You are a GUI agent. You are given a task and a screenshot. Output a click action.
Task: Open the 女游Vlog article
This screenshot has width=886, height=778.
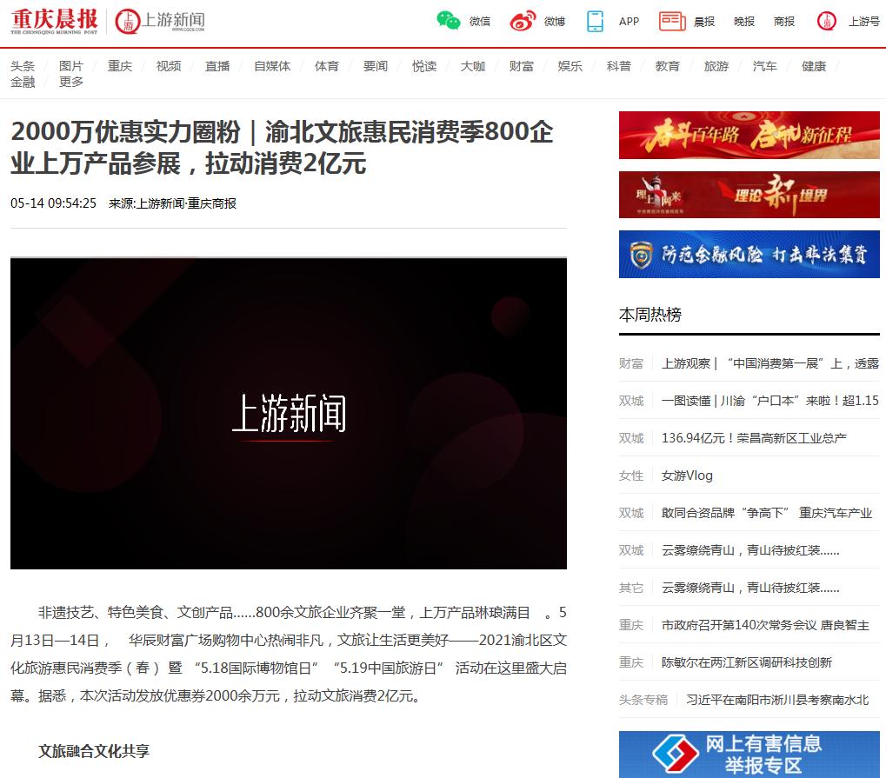[x=687, y=475]
